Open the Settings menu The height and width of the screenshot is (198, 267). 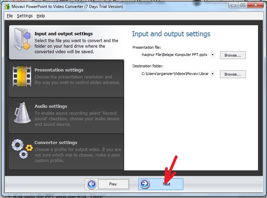25,16
